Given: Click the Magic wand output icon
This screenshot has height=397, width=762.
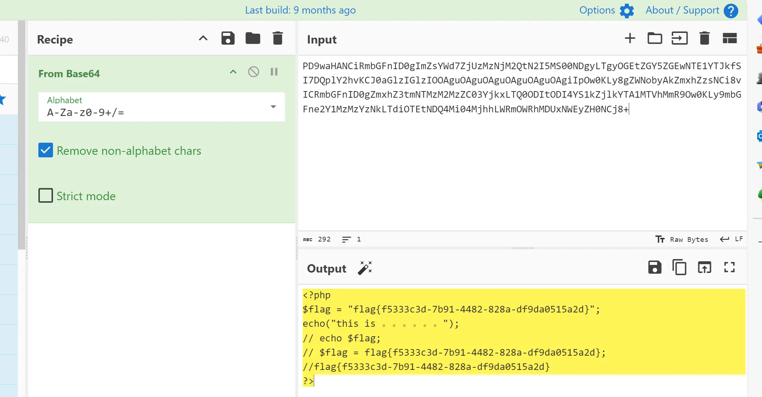Looking at the screenshot, I should [x=365, y=268].
